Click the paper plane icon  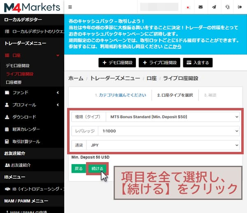pos(214,7)
